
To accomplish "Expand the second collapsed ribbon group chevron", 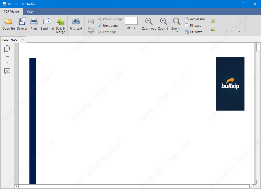I will [239, 32].
